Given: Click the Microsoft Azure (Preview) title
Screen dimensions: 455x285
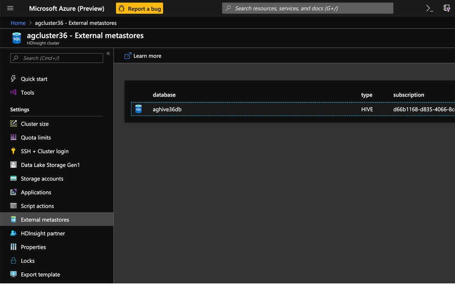Looking at the screenshot, I should pyautogui.click(x=66, y=8).
